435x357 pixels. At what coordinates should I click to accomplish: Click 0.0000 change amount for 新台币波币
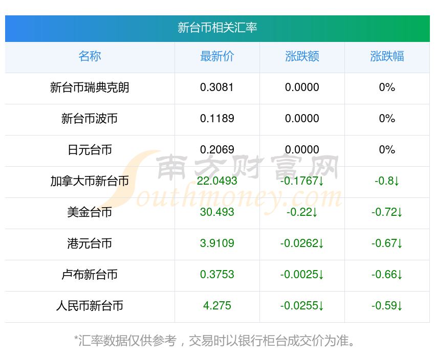click(x=302, y=119)
